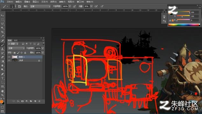The image size is (202, 114).
Task: Open the layer opacity arrow in Layers panel
Action: click(x=43, y=48)
